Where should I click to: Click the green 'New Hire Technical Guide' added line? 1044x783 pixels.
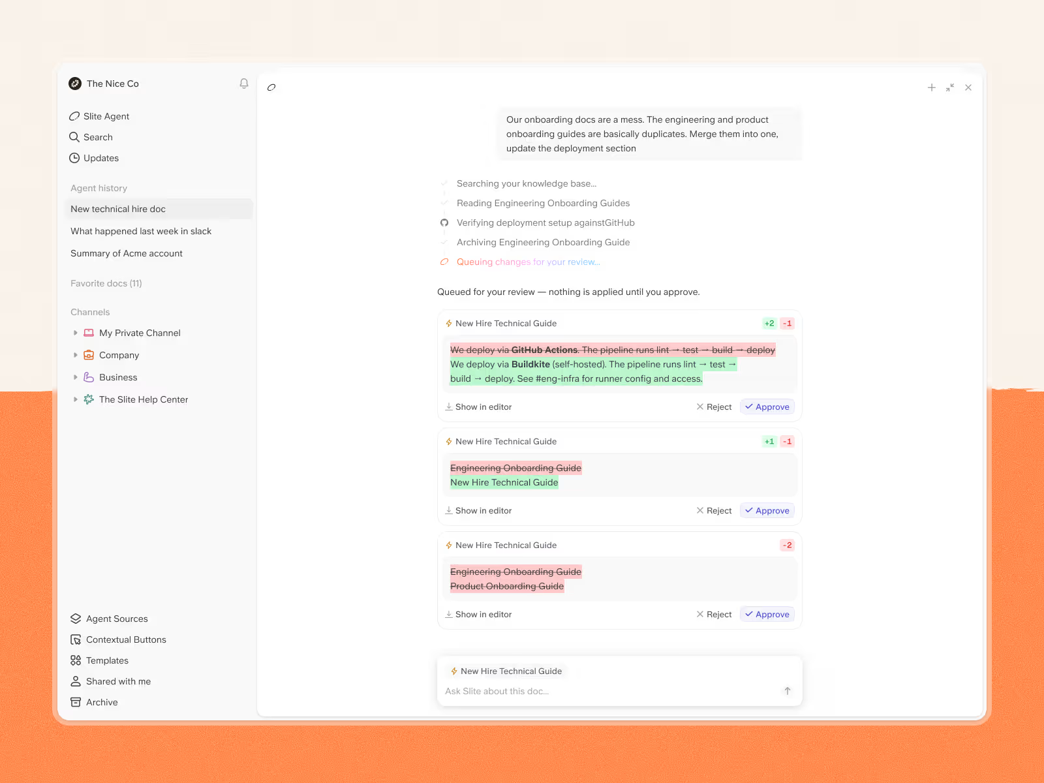(x=504, y=482)
